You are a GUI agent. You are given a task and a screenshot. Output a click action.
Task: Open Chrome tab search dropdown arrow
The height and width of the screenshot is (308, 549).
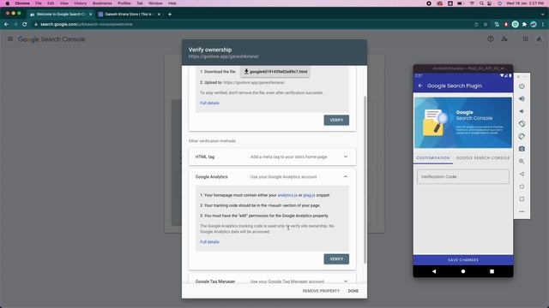coord(543,15)
